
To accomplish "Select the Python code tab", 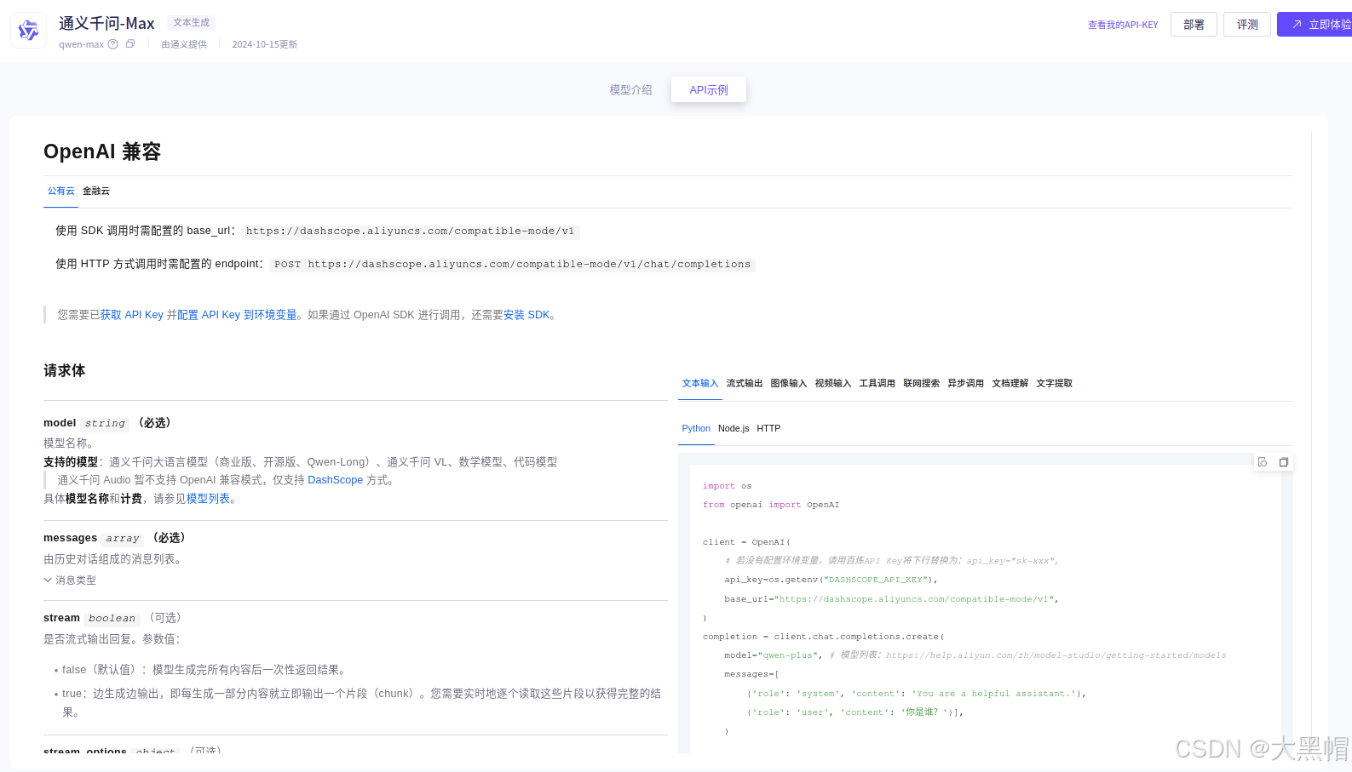I will (x=696, y=428).
